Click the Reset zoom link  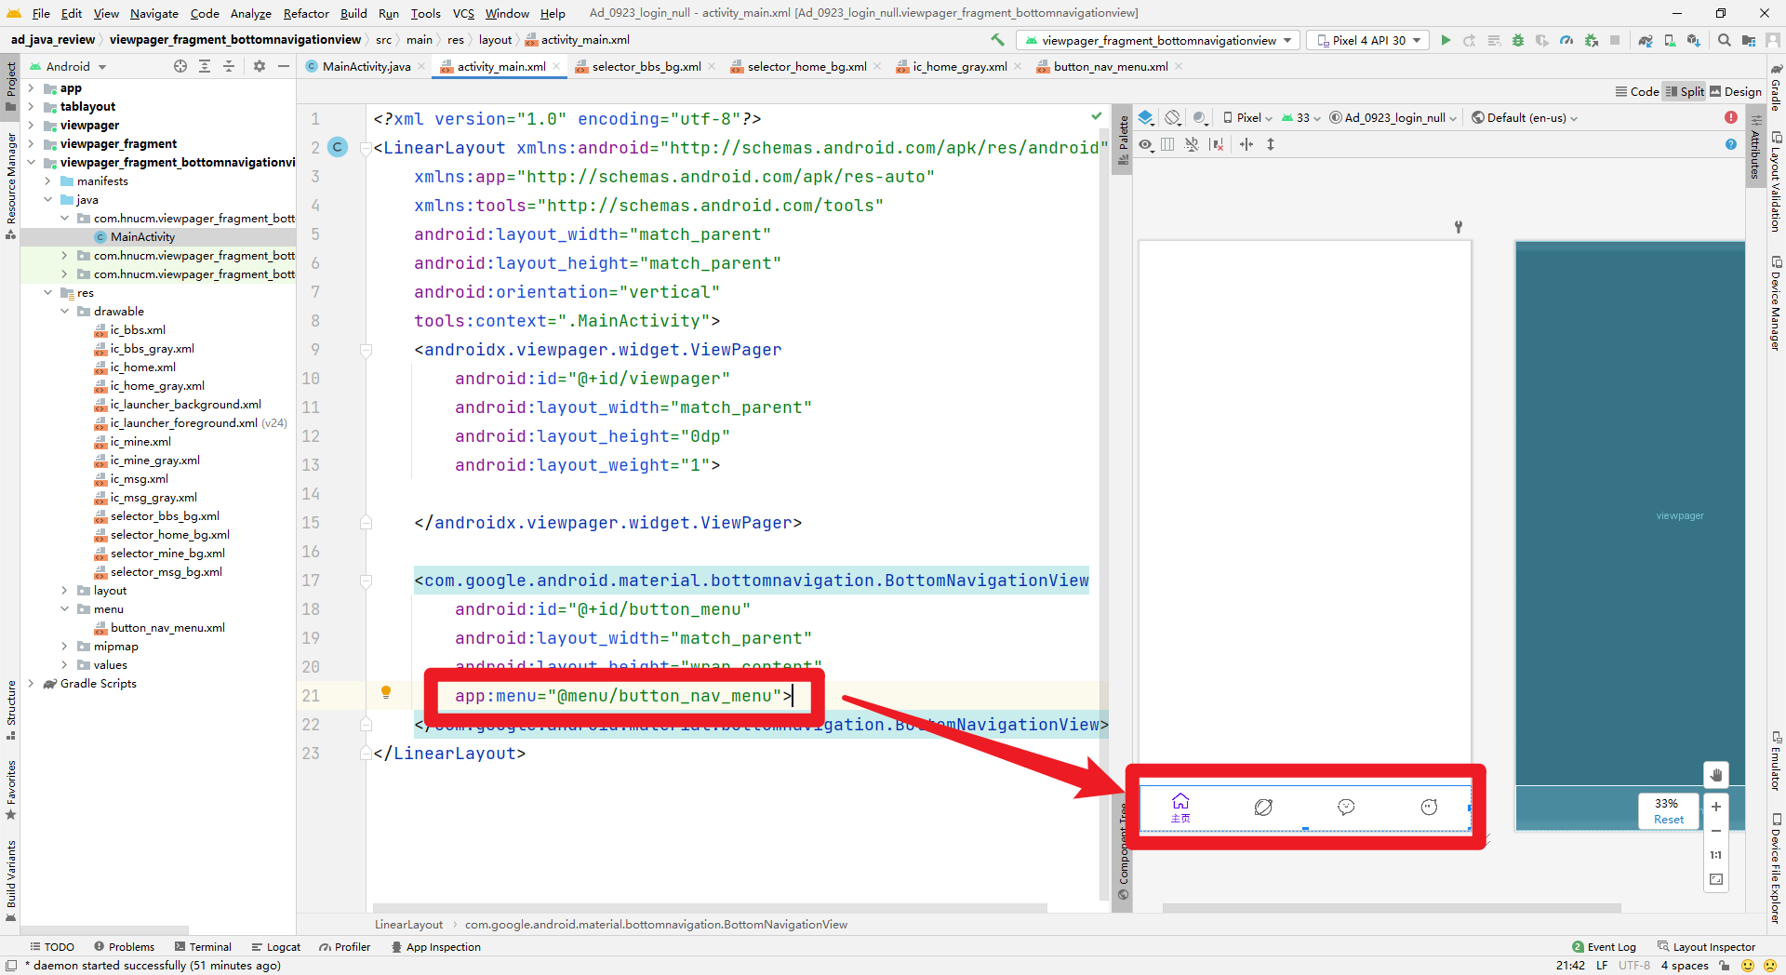1668,820
